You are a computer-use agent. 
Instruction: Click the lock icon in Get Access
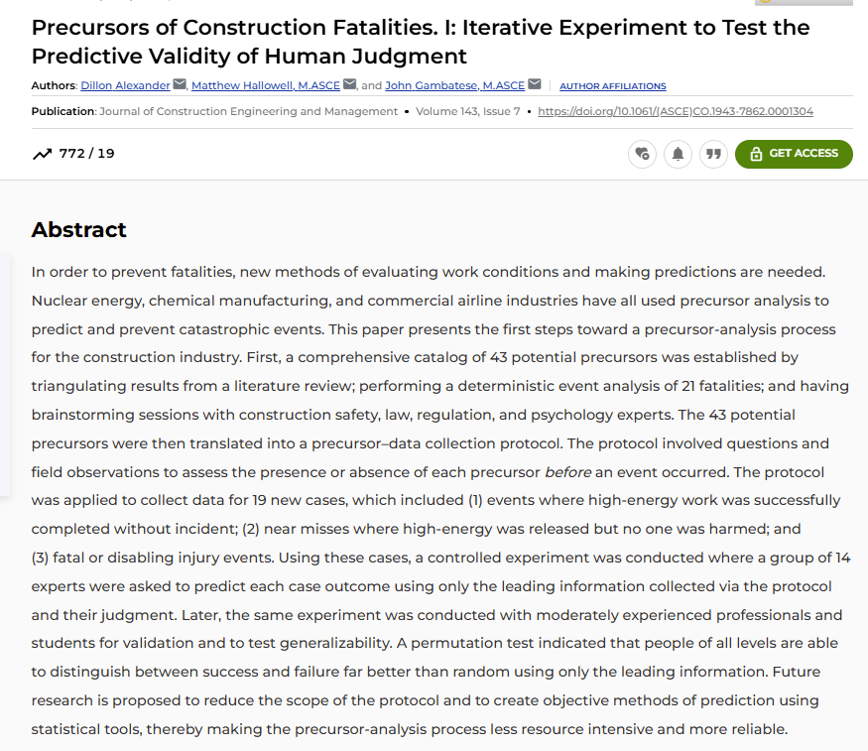pos(756,154)
